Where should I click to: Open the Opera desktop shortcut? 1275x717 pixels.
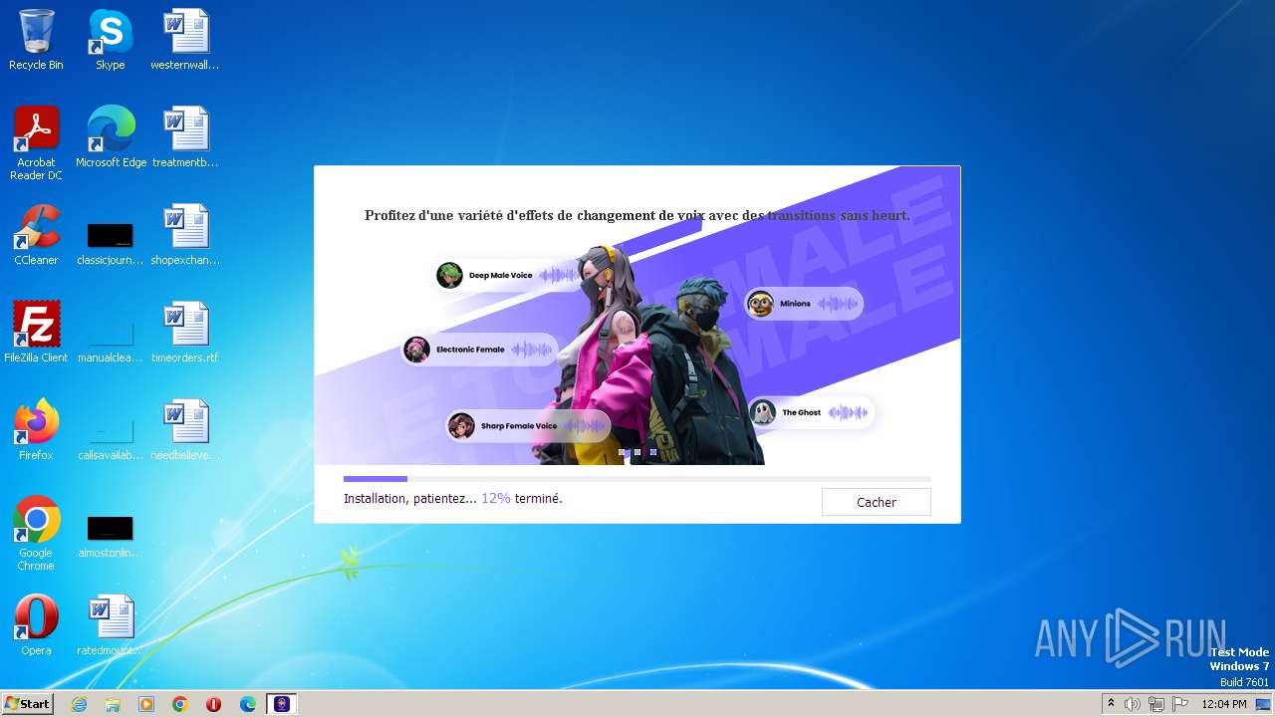pyautogui.click(x=36, y=625)
